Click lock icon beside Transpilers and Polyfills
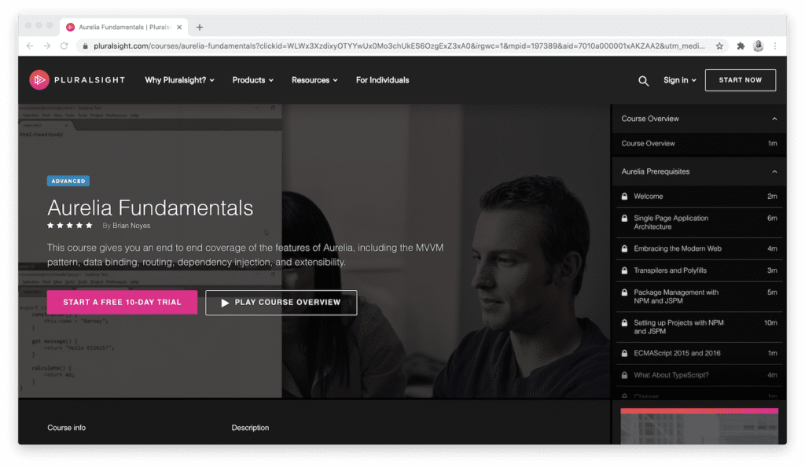Screen dimensions: 805x467 (x=624, y=270)
